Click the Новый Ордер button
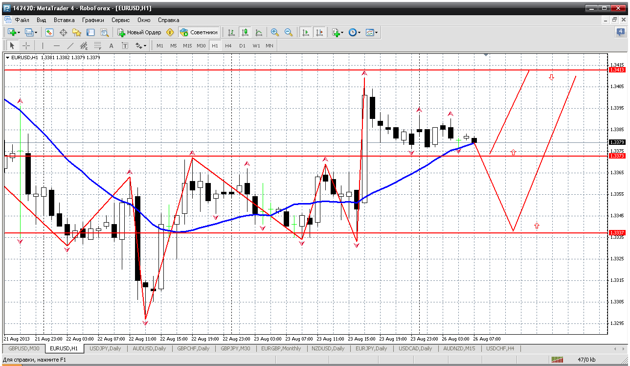The height and width of the screenshot is (366, 630). tap(139, 32)
